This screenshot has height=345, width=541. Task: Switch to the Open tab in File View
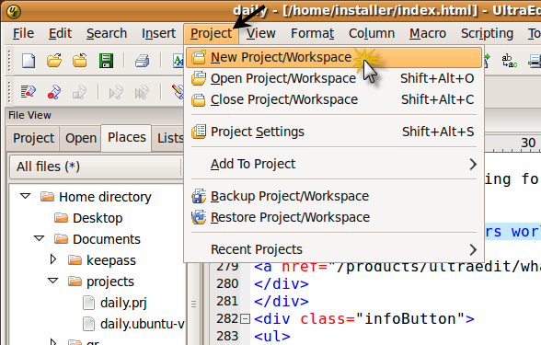pyautogui.click(x=81, y=138)
